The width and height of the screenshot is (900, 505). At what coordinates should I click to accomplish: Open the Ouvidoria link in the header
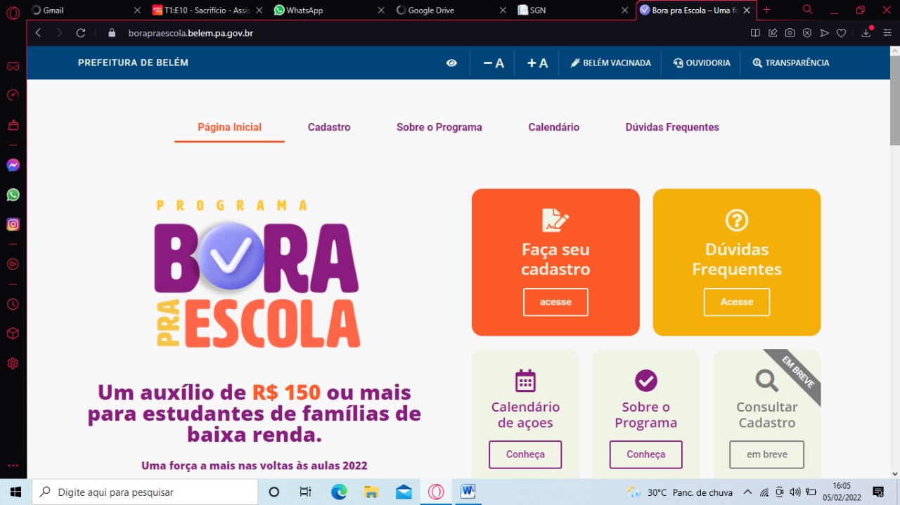pos(701,63)
